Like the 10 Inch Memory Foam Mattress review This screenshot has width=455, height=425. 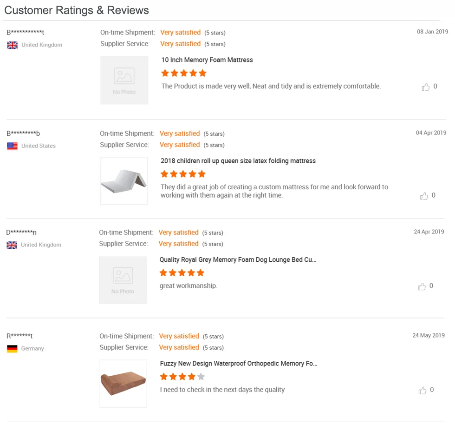coord(426,87)
